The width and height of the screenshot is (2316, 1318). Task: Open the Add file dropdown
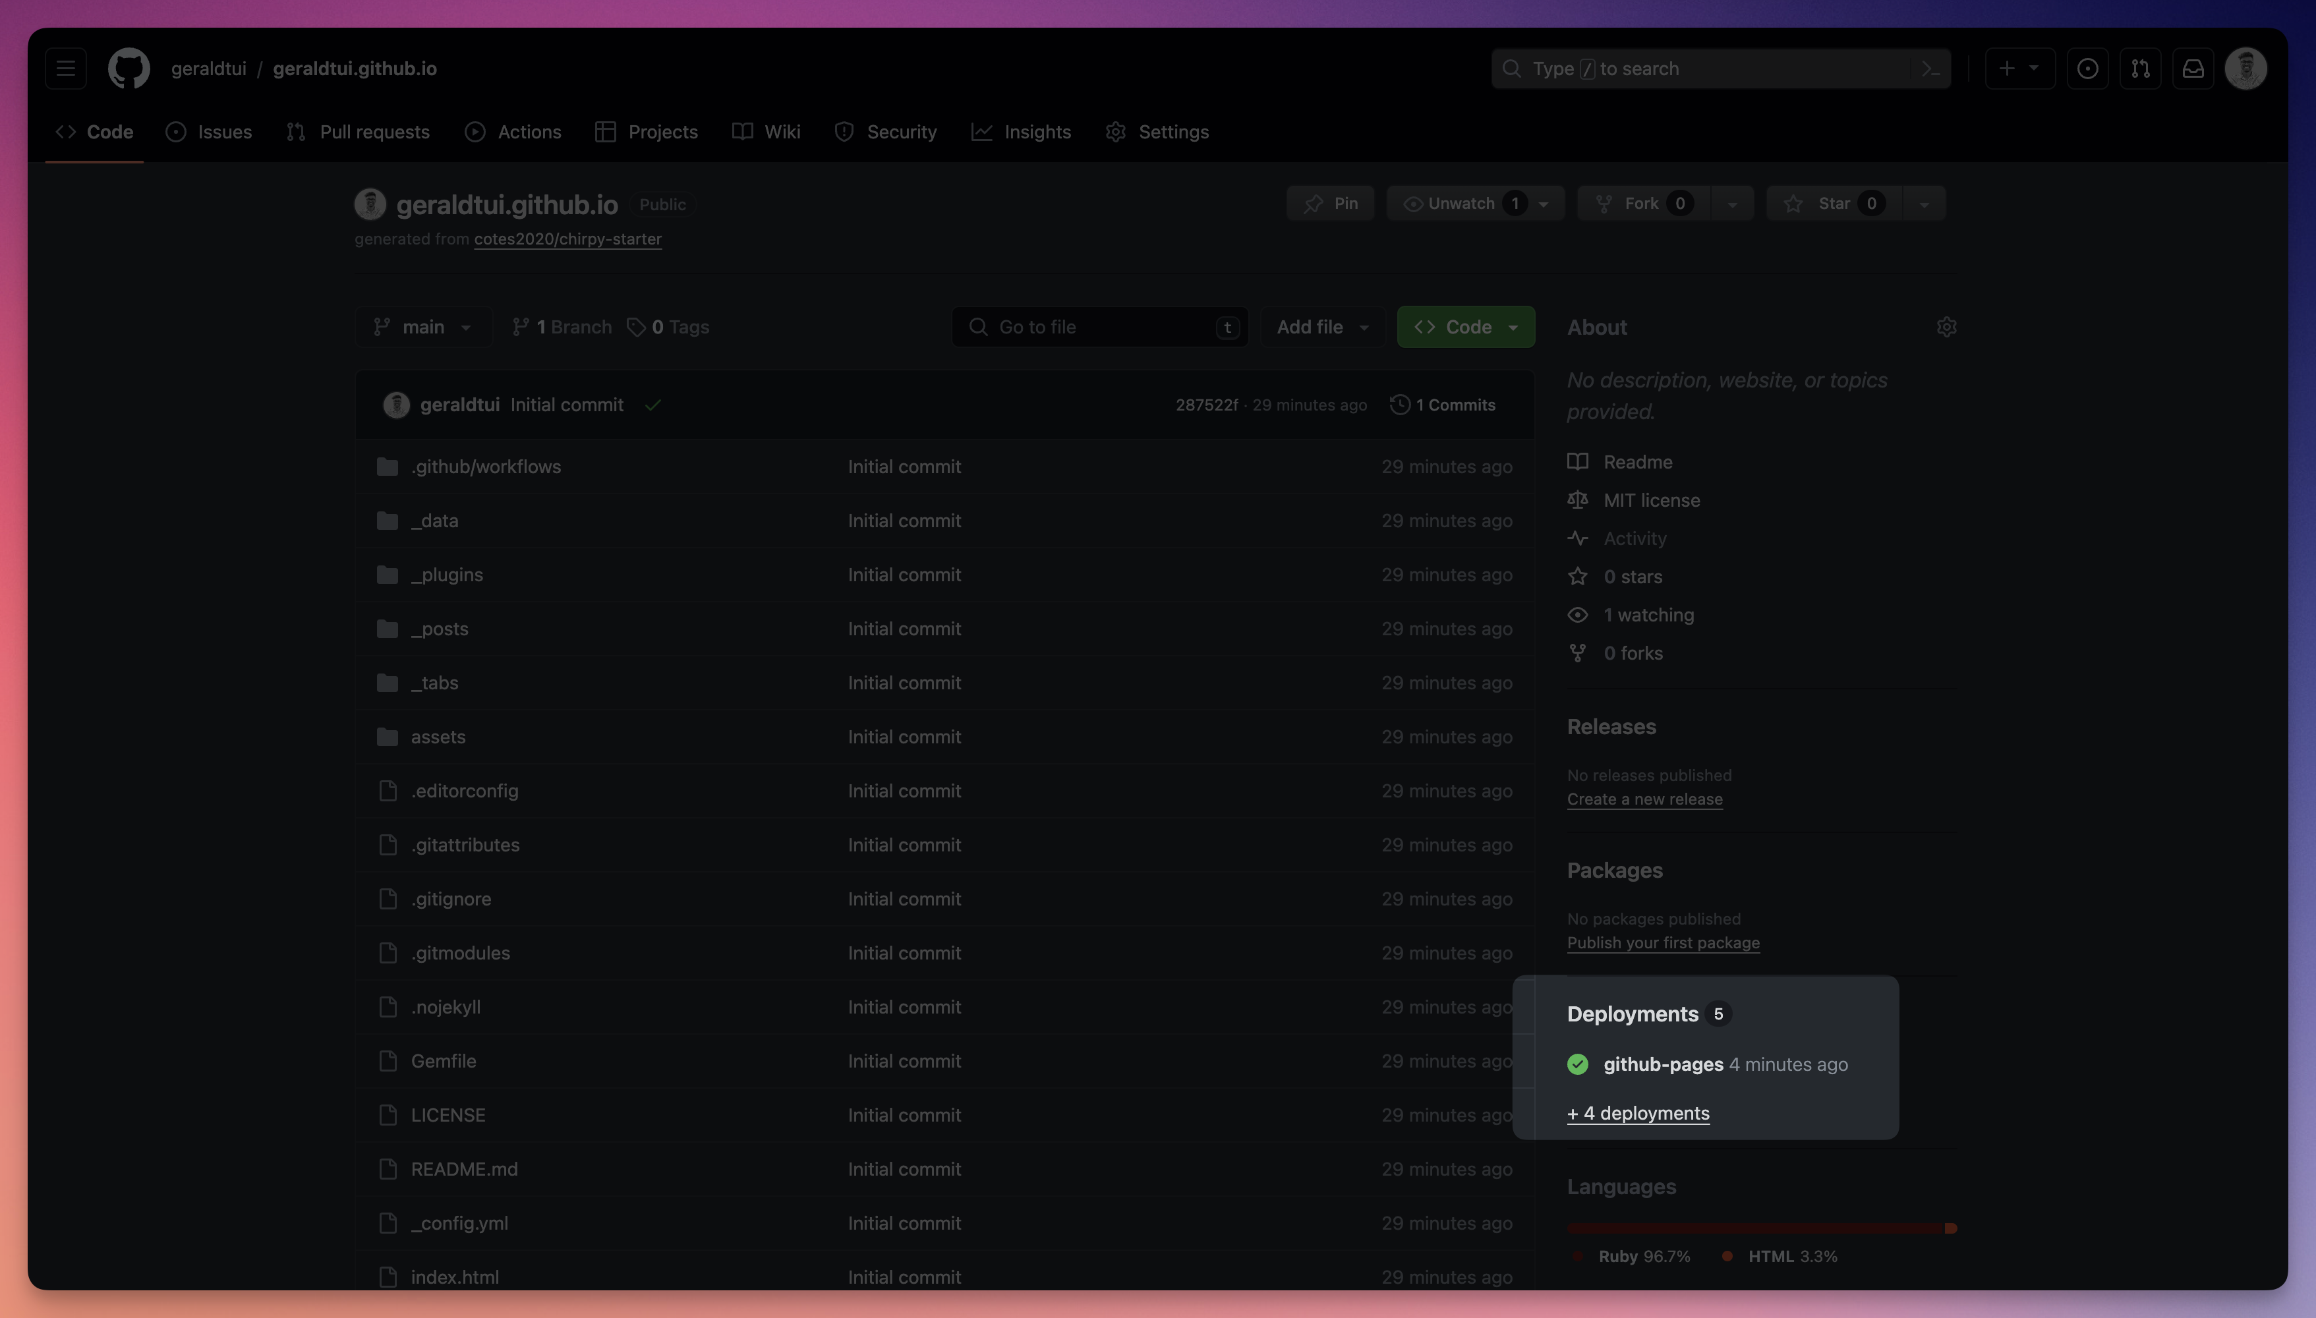[x=1322, y=327]
